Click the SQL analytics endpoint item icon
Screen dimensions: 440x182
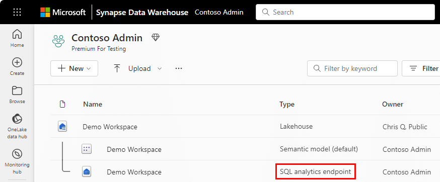tap(87, 171)
